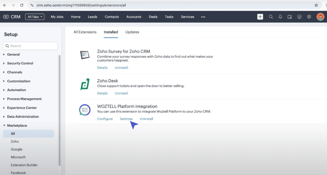Uninstall WOZTELL Platform Integration
Image resolution: width=327 pixels, height=175 pixels.
pos(146,119)
